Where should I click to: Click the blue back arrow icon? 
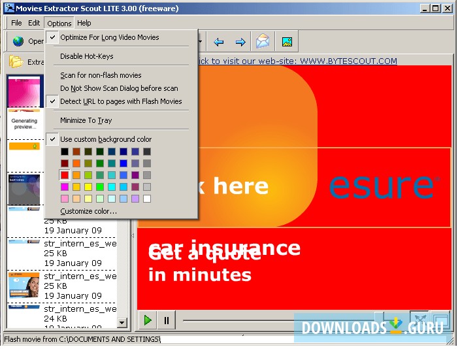[x=218, y=42]
